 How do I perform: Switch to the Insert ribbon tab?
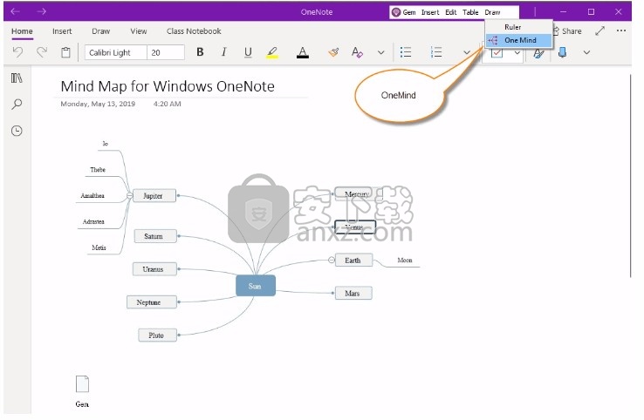tap(62, 31)
